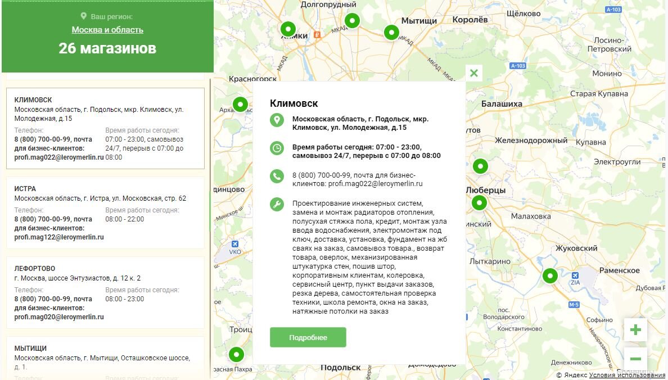Viewport: 668px width, 380px height.
Task: Click the store marker above Lyubertsy label
Action: 480,166
